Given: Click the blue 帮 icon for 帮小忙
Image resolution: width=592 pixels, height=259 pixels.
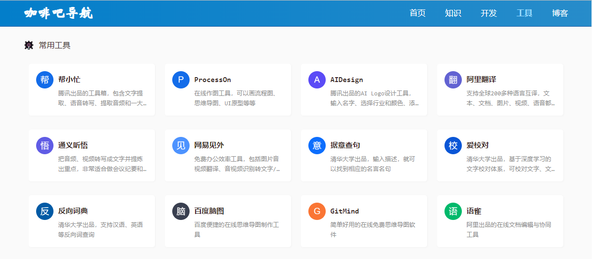Looking at the screenshot, I should click(x=45, y=80).
